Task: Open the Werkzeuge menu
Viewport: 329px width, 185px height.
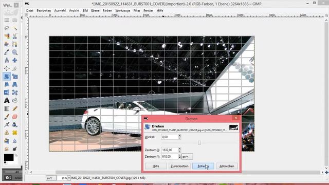Action: point(123,10)
